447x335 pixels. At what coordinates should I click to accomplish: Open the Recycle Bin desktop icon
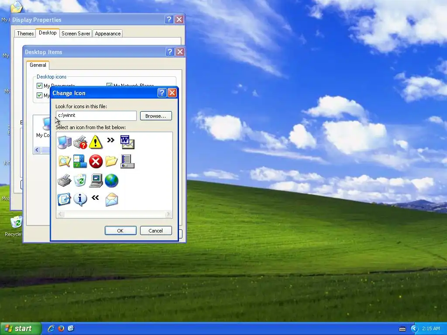coord(16,222)
